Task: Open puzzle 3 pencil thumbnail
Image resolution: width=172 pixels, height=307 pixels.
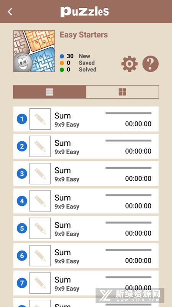Action: (40, 174)
